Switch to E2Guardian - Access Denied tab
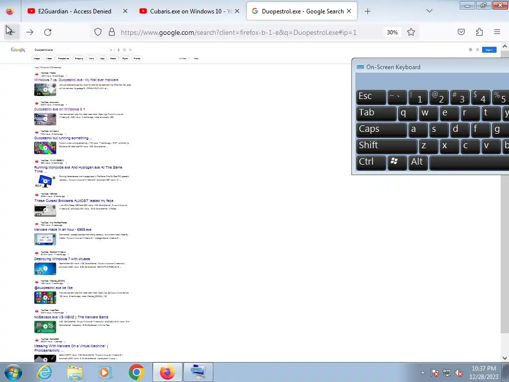509x382 pixels. [78, 11]
